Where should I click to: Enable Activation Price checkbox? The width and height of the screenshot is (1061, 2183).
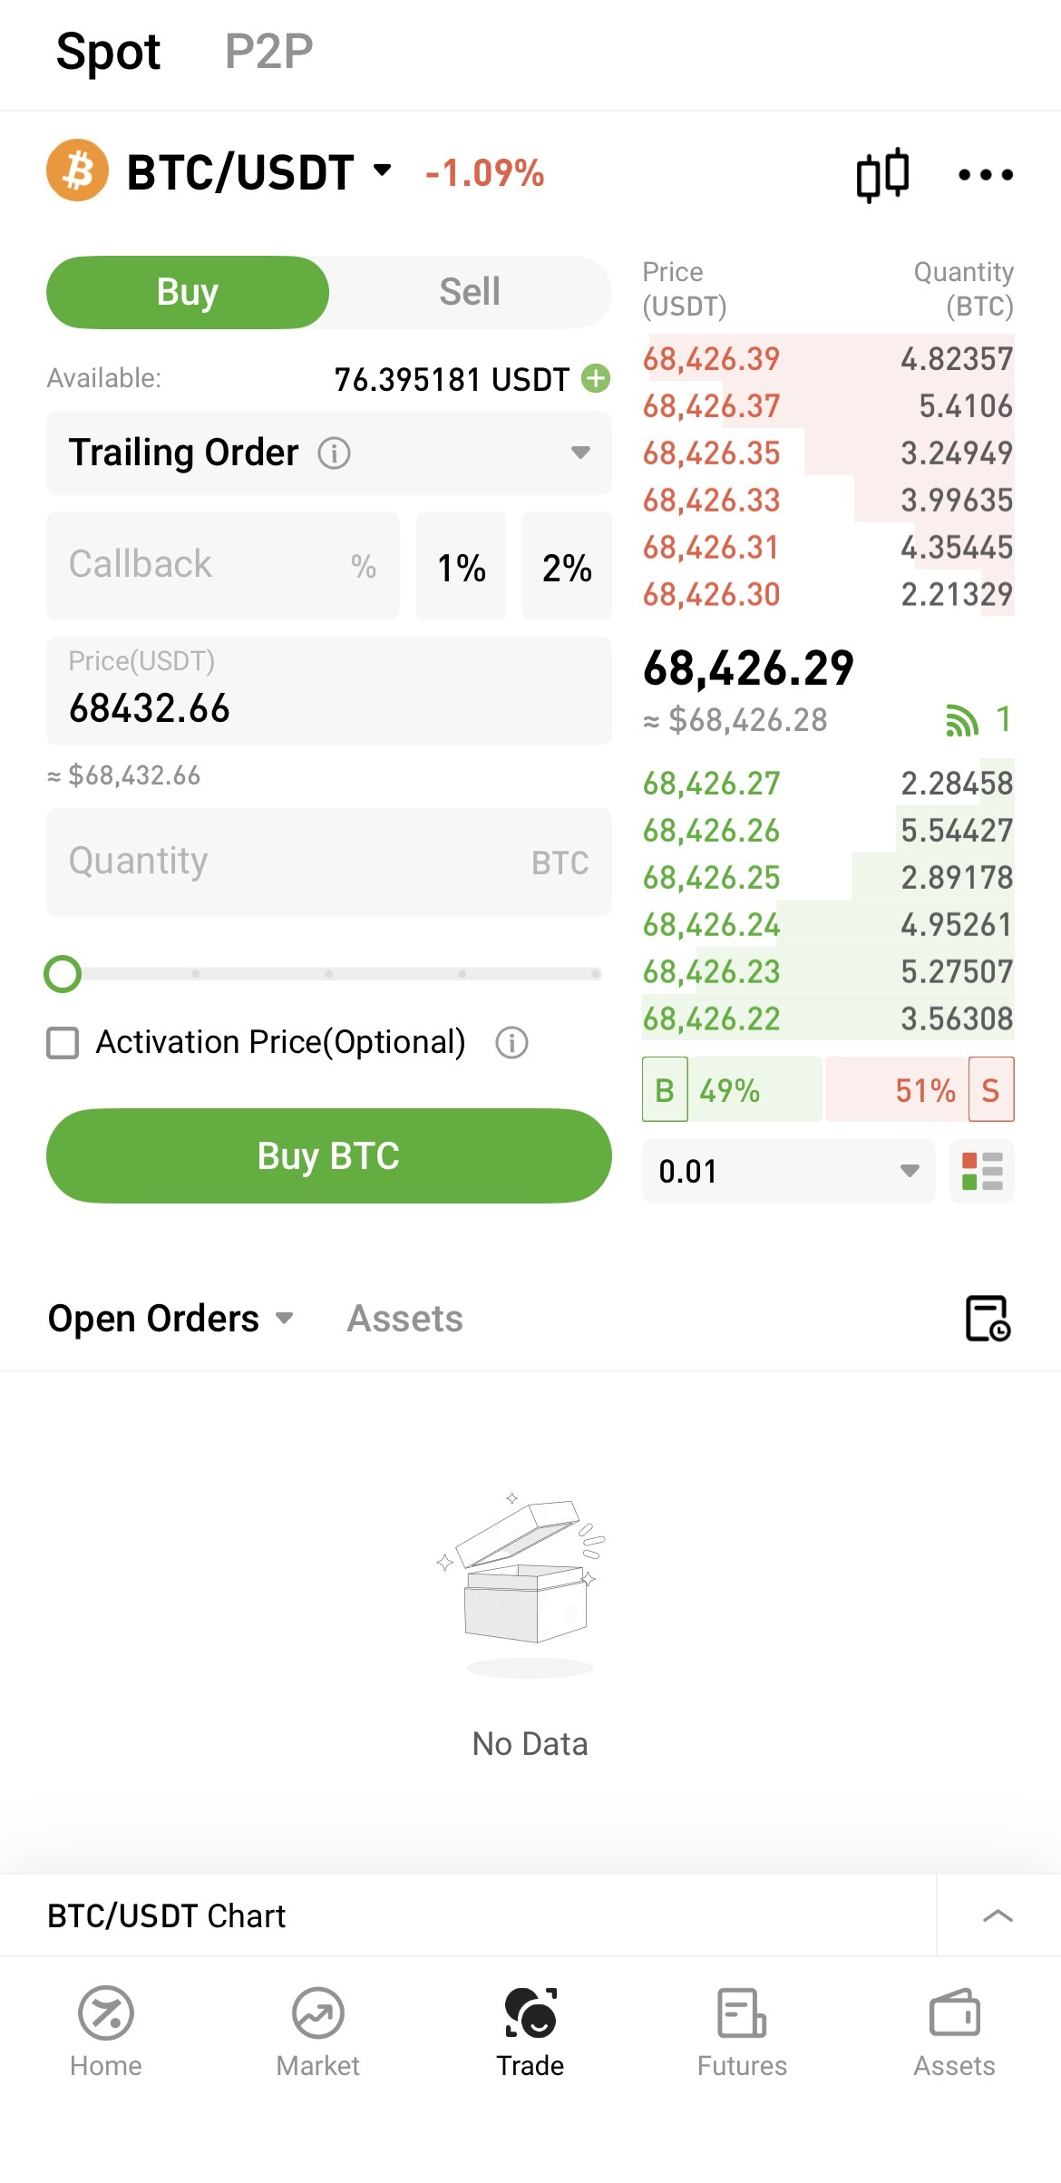63,1043
